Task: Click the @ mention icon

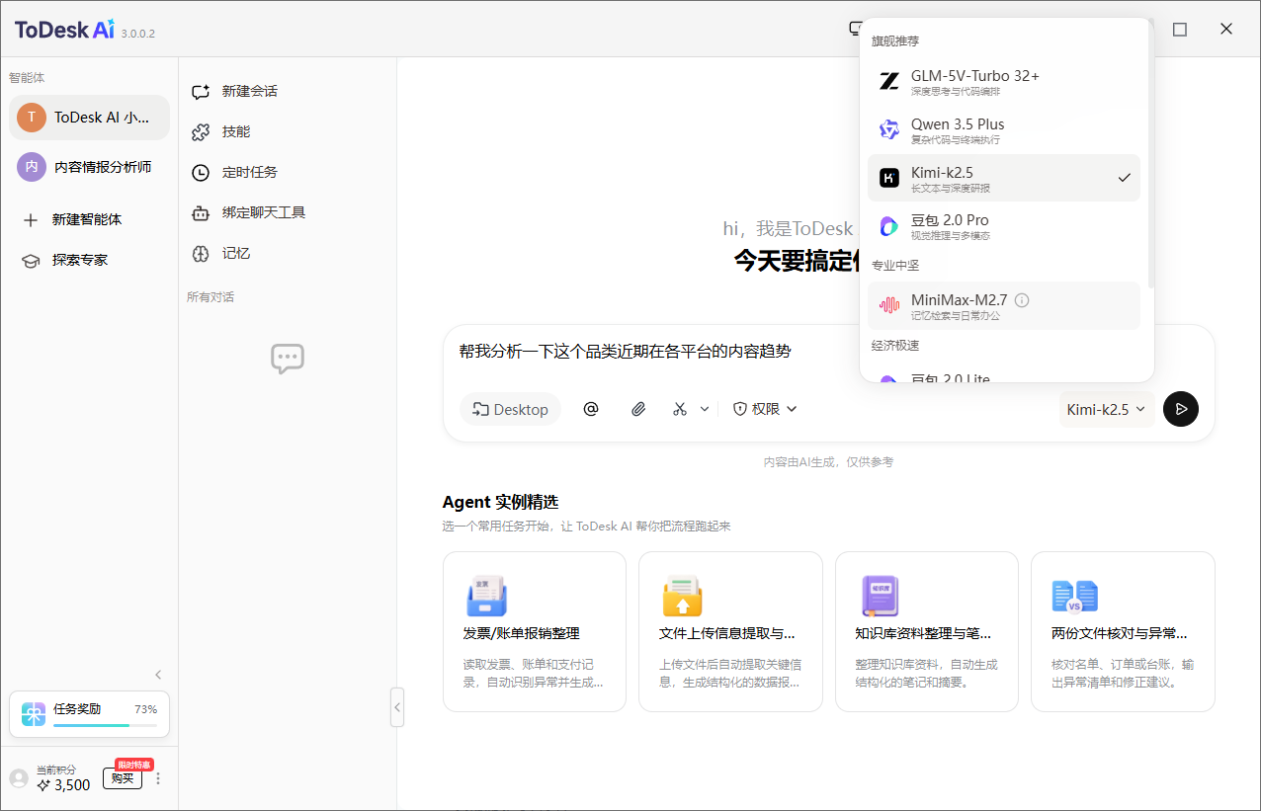Action: tap(591, 409)
